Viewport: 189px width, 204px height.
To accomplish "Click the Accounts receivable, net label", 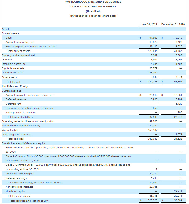I will pyautogui.click(x=20, y=42).
